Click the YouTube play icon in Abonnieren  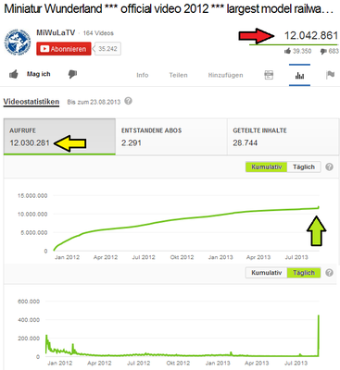pyautogui.click(x=44, y=49)
